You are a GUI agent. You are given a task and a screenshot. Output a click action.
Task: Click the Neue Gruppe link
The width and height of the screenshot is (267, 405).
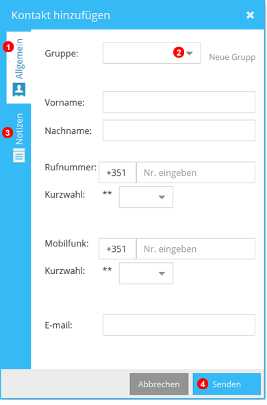point(232,57)
